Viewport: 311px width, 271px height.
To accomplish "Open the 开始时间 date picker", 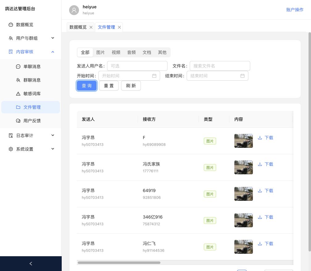I will [x=129, y=76].
